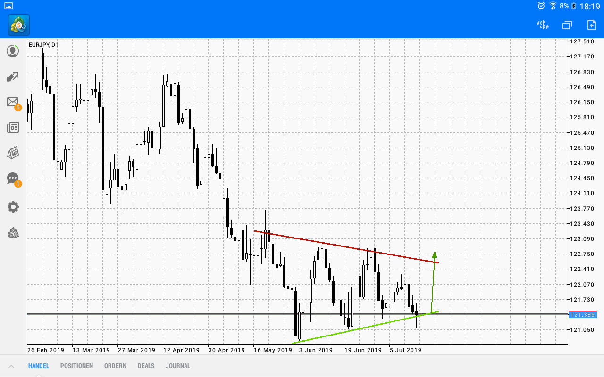
Task: Select the Charts arrow icon in sidebar
Action: [13, 76]
